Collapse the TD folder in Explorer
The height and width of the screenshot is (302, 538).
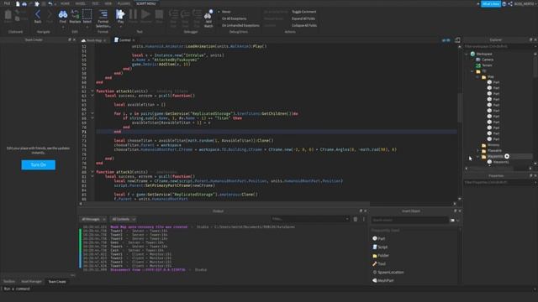click(x=472, y=71)
